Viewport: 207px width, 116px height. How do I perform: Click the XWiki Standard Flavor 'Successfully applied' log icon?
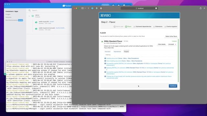(x=105, y=72)
